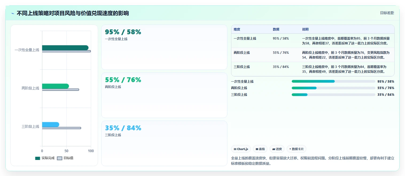Click the 维度 table column header
Image resolution: width=405 pixels, height=176 pixels.
click(237, 29)
